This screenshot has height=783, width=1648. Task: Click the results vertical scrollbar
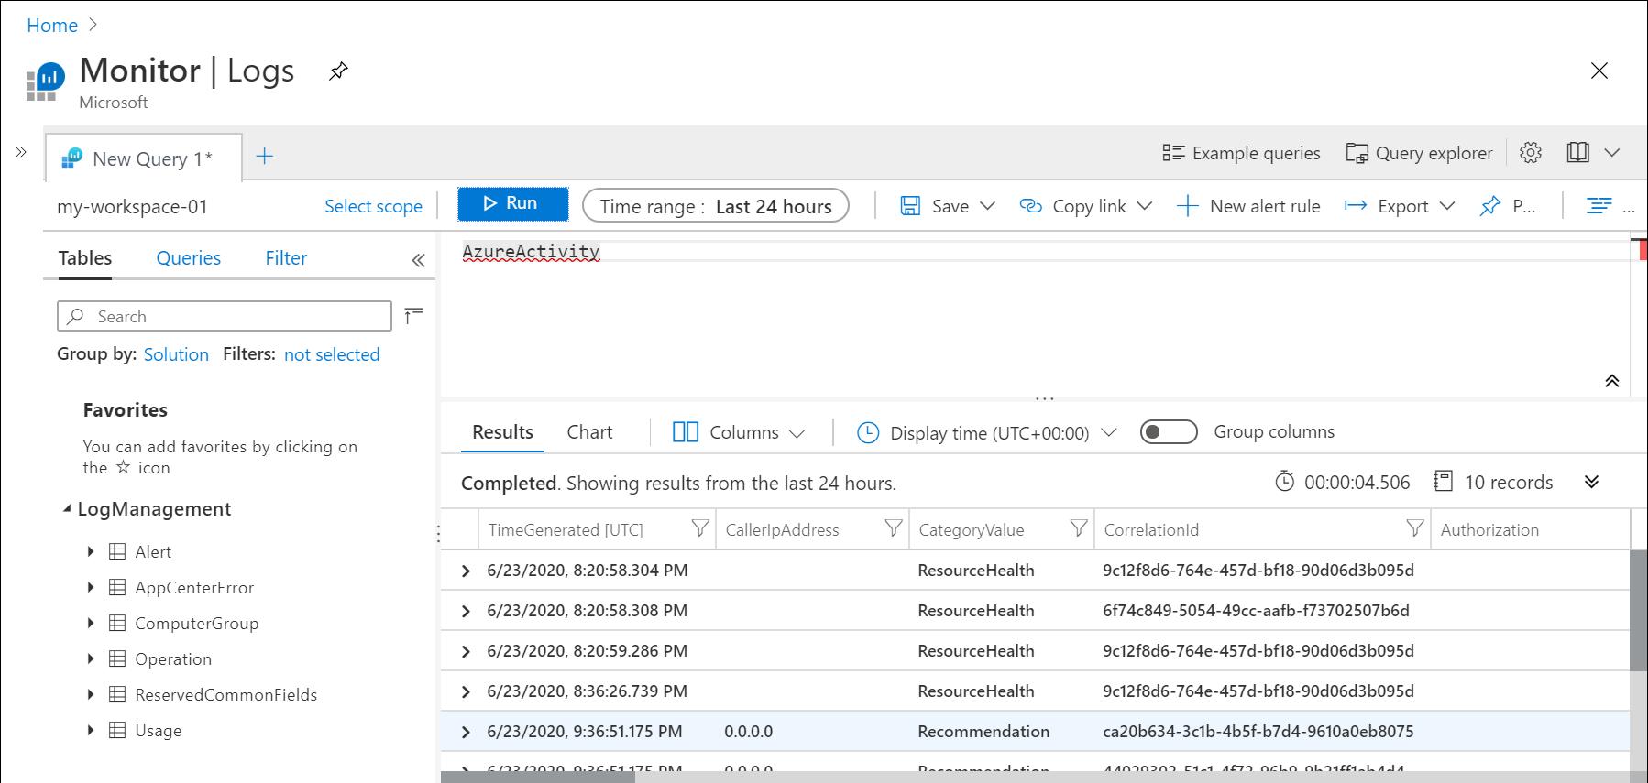coord(1639,610)
